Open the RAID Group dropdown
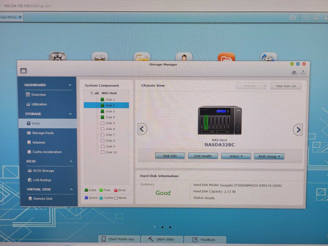 (269, 156)
